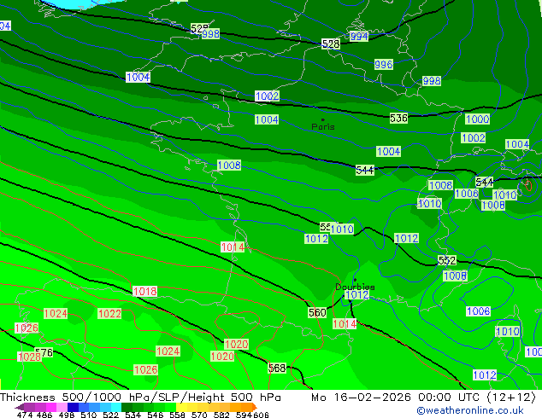Click the Paris city label
Image resolution: width=542 pixels, height=418 pixels.
(323, 126)
